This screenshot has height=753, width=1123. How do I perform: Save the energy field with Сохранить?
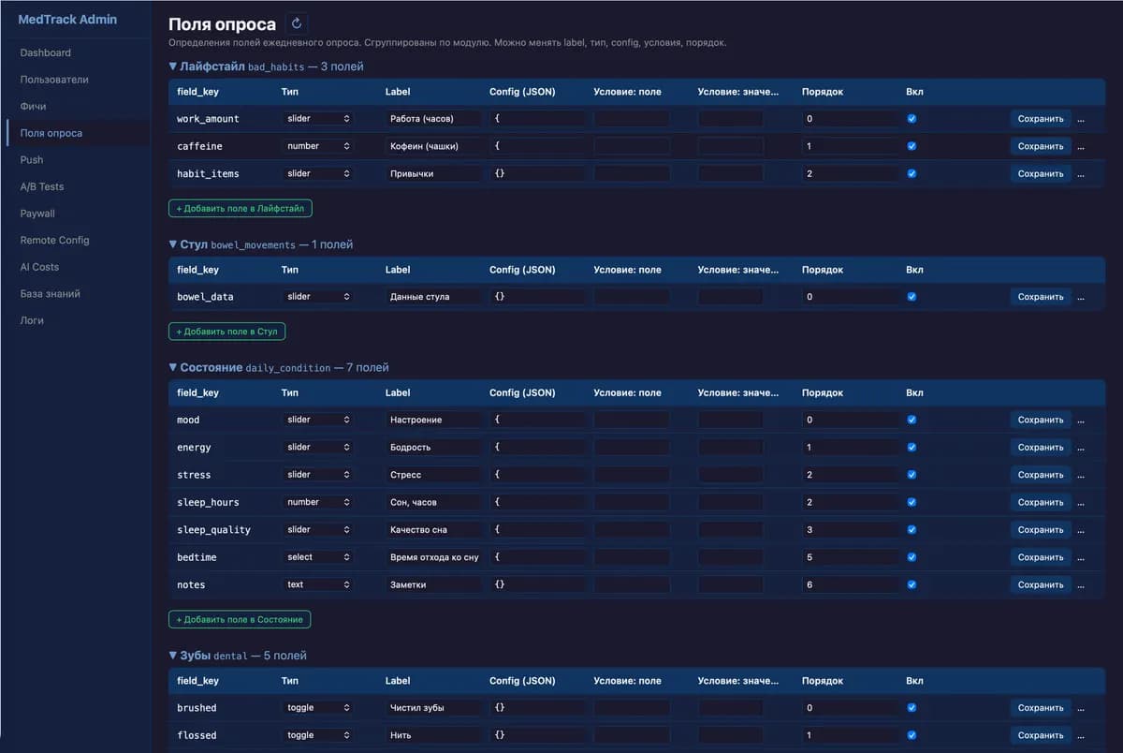click(1041, 448)
